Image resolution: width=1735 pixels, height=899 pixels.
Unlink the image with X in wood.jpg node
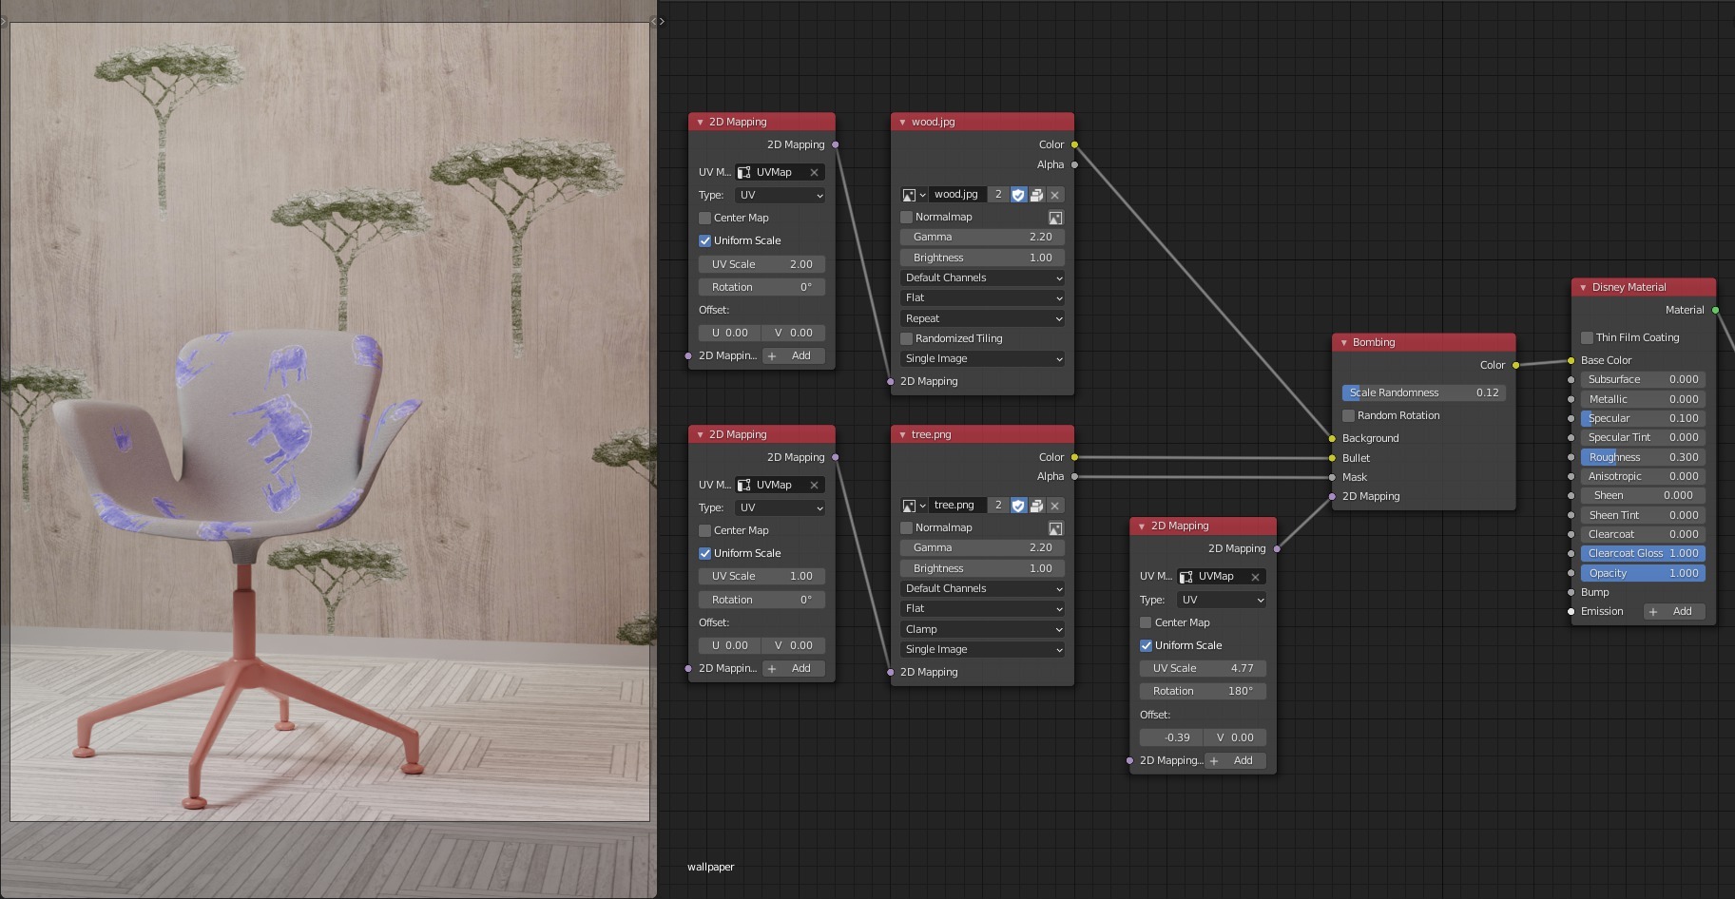pyautogui.click(x=1054, y=195)
